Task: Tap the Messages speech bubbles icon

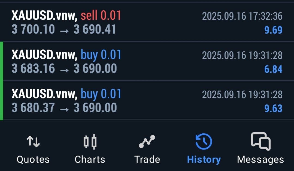Action: click(x=260, y=141)
